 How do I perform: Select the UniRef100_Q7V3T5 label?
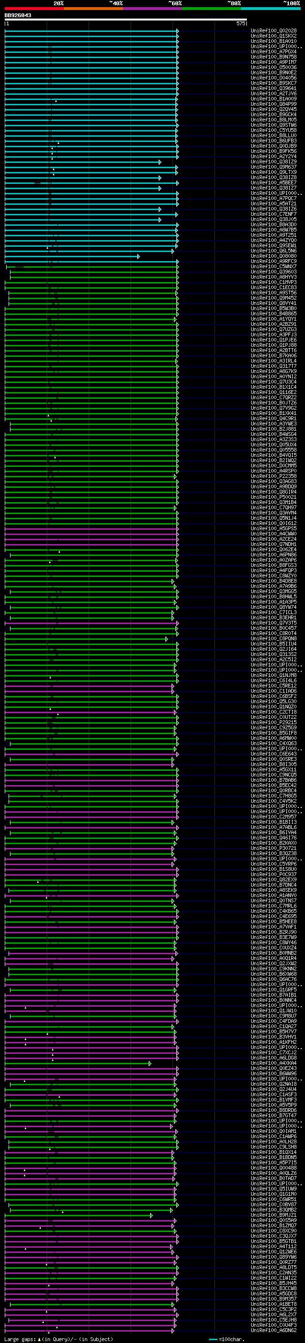click(274, 623)
